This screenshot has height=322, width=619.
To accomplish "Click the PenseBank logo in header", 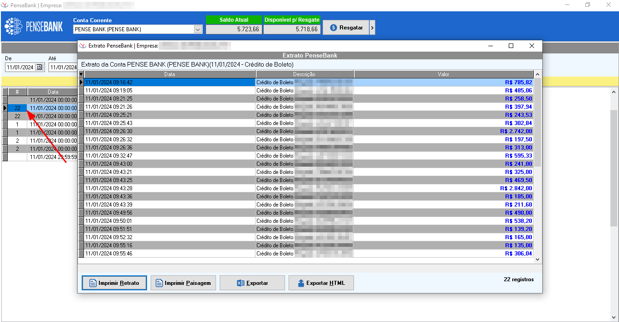I will [34, 26].
